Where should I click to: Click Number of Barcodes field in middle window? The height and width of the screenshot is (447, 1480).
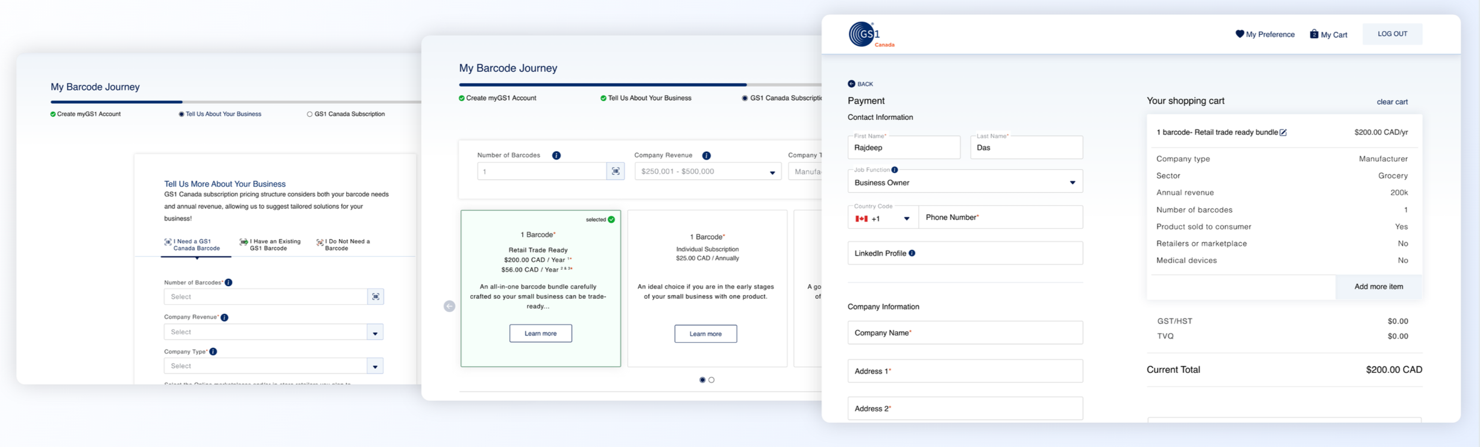(x=541, y=172)
